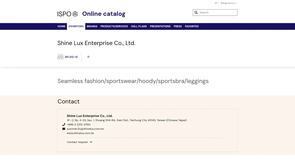
Task: Click the search magnifier icon
Action: tap(196, 13)
